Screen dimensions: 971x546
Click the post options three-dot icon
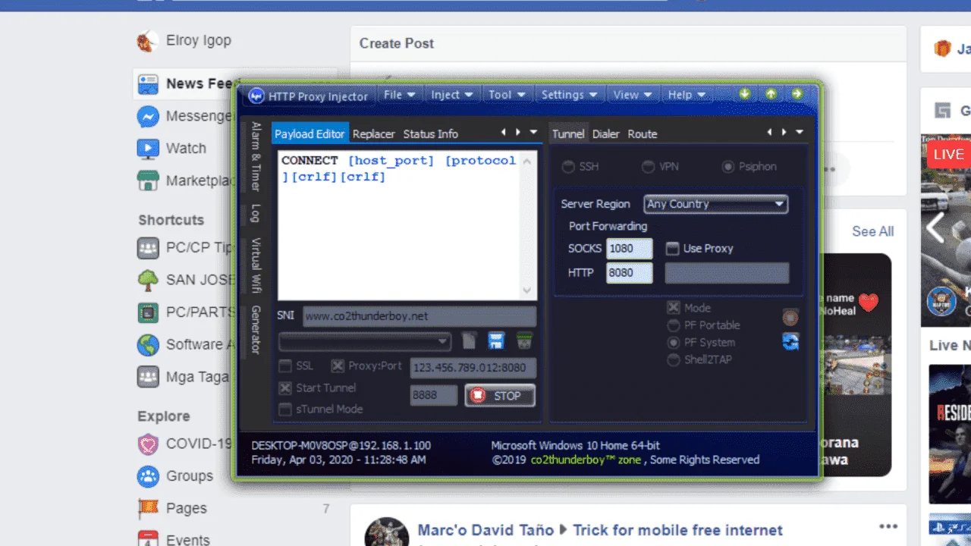click(x=888, y=527)
